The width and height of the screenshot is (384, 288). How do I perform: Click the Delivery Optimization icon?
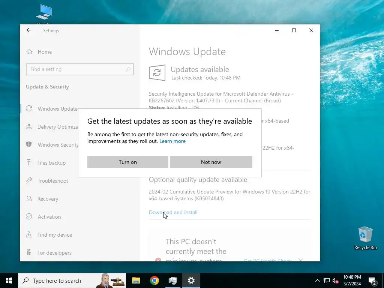(29, 127)
